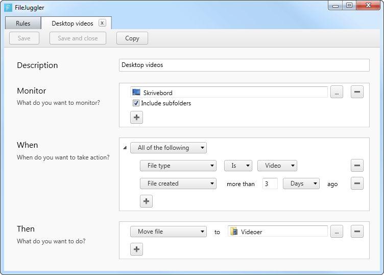This screenshot has width=384, height=275.
Task: Browse for the Skrivebord monitor folder
Action: tap(337, 92)
